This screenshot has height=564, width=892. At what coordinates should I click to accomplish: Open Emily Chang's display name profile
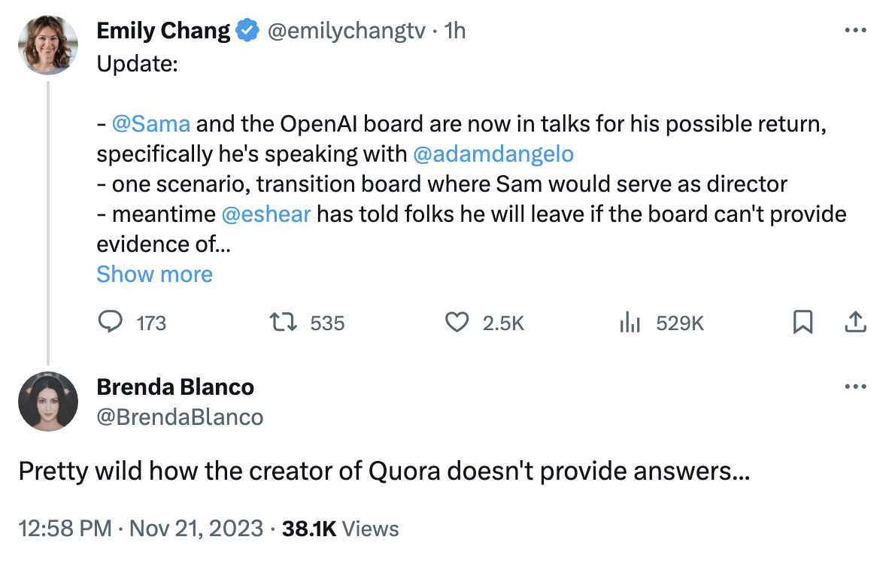click(x=163, y=30)
